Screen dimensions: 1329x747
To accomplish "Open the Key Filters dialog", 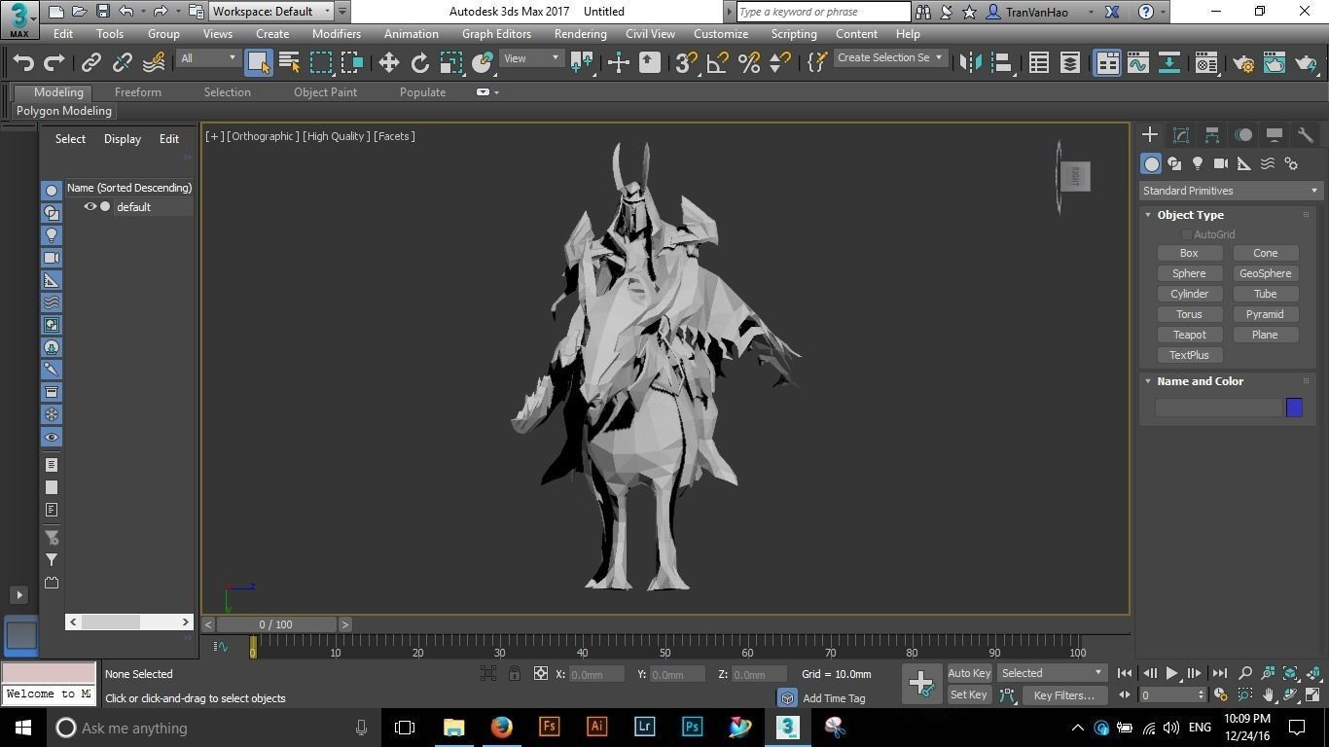I will [x=1063, y=694].
